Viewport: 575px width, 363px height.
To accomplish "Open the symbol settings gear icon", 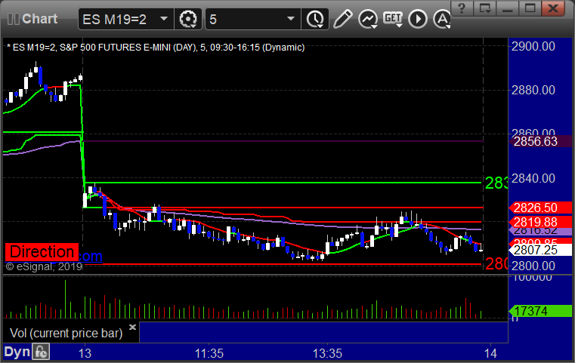I will click(x=188, y=17).
